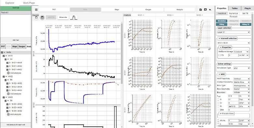Collapse the W-01 tree node
The image size is (254, 128).
coord(6,56)
